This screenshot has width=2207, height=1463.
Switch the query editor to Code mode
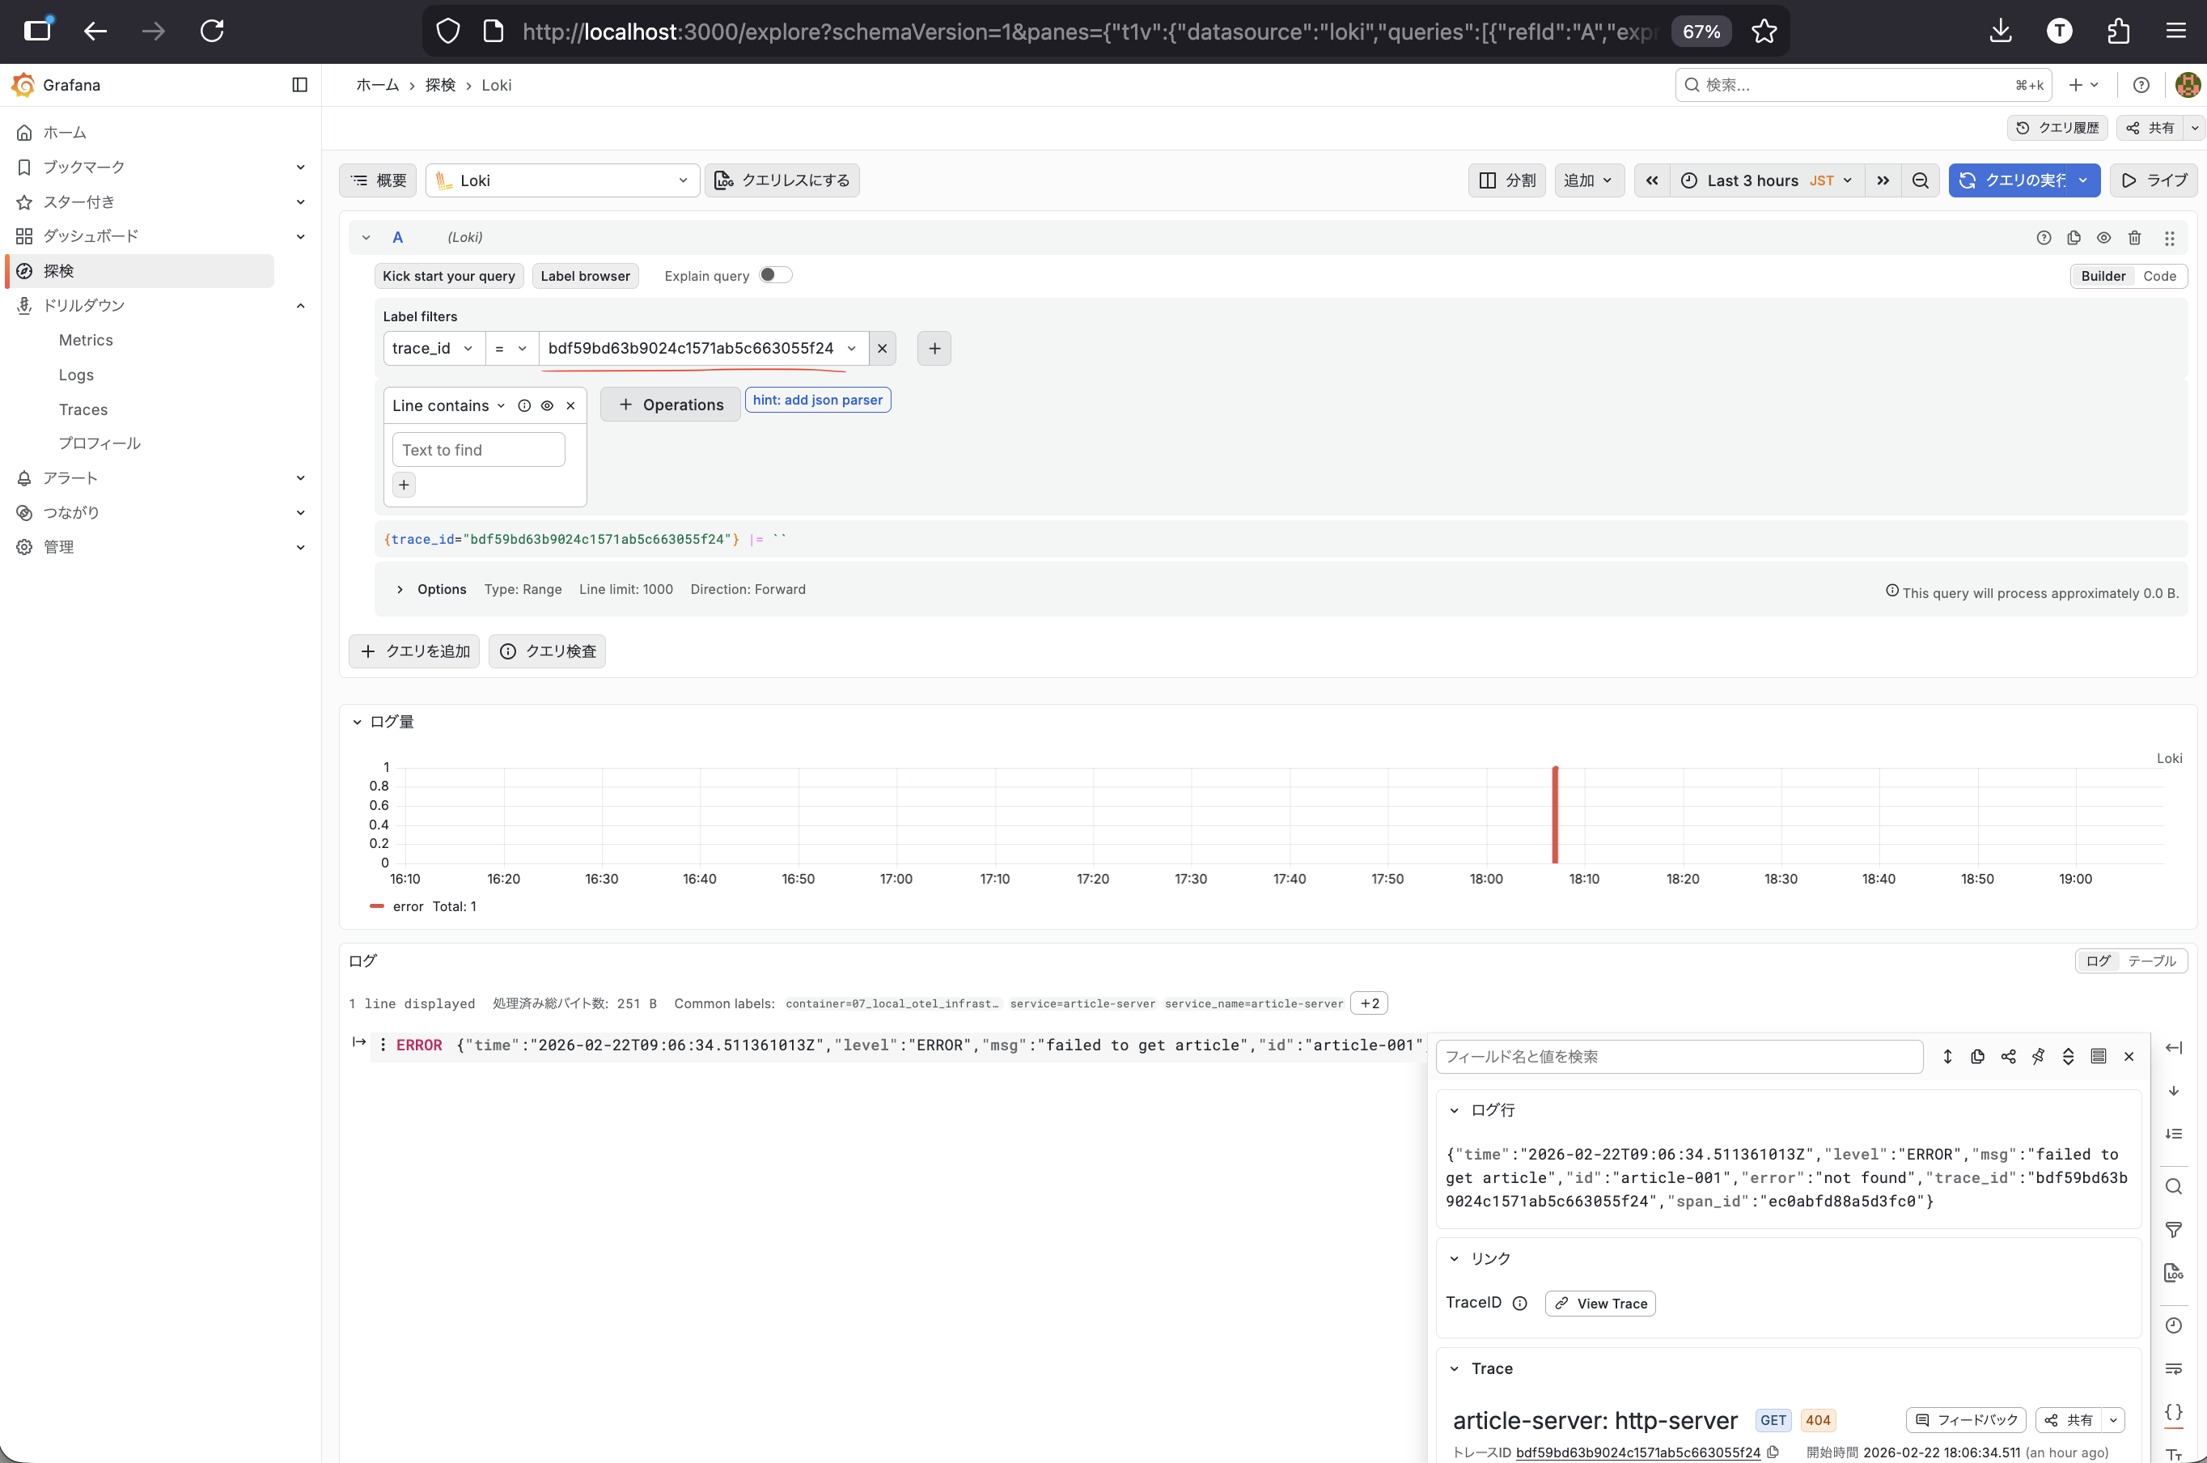[x=2158, y=276]
